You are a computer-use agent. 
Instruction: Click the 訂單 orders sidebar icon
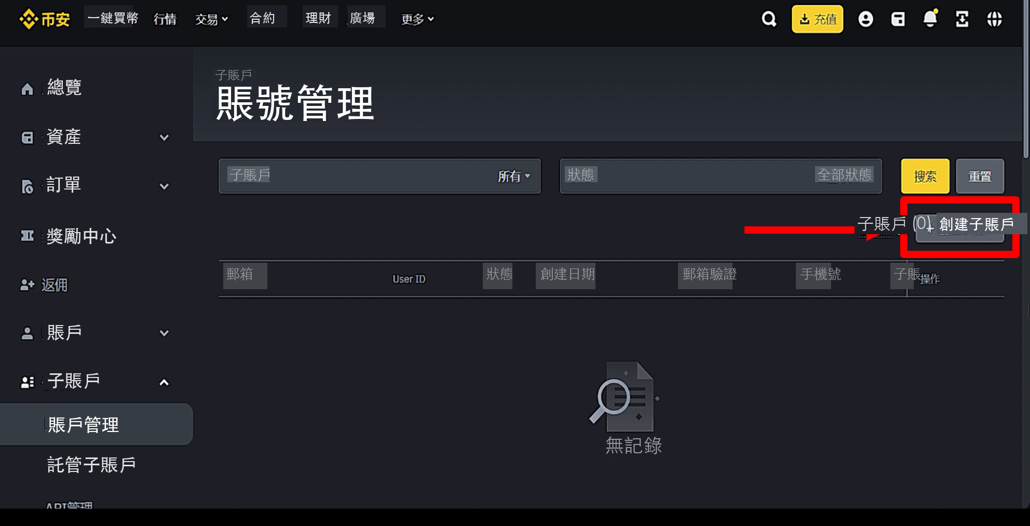[27, 186]
